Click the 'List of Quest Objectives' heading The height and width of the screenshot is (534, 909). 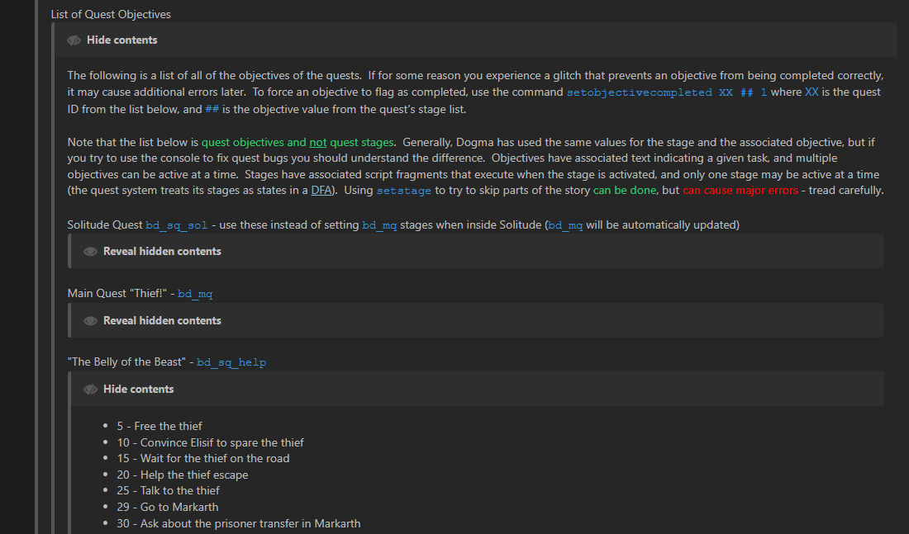(111, 15)
